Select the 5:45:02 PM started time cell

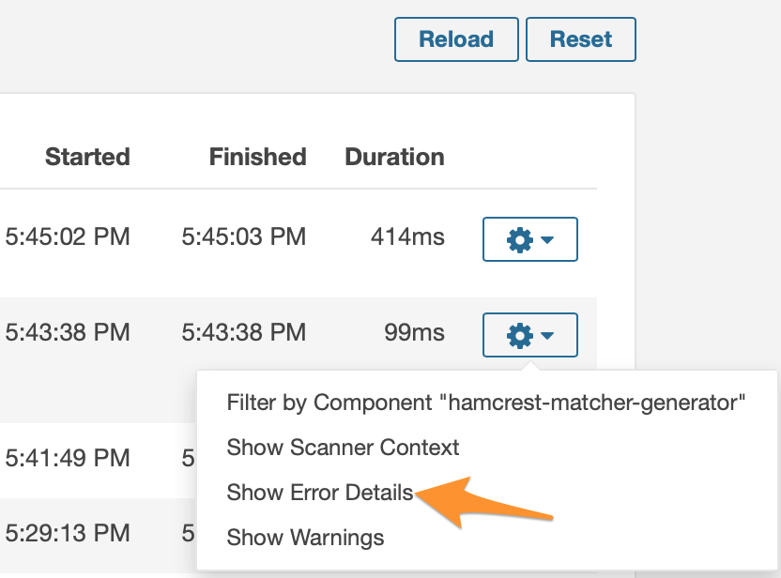click(x=68, y=237)
